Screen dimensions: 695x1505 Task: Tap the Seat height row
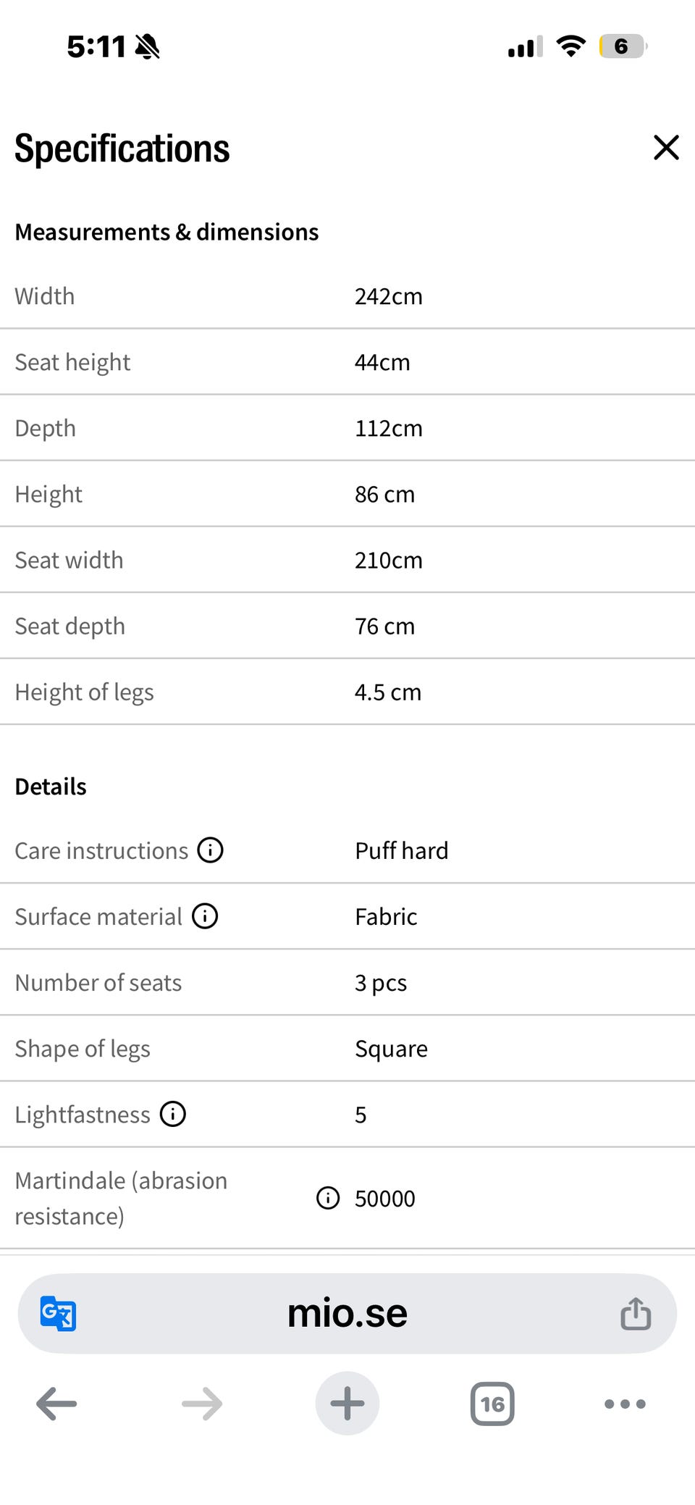coord(347,362)
